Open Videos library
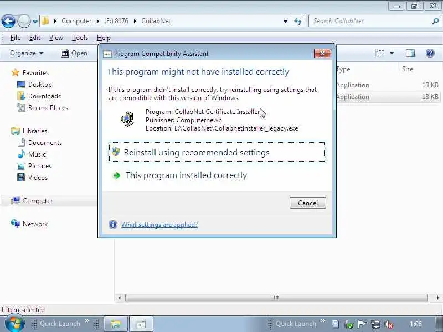443x332 pixels. [38, 177]
